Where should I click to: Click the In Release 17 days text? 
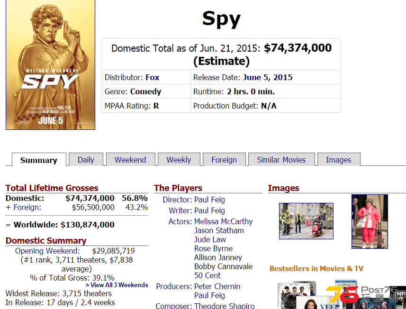click(60, 302)
